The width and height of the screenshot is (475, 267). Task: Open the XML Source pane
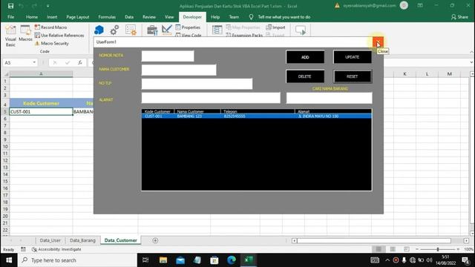tap(217, 30)
